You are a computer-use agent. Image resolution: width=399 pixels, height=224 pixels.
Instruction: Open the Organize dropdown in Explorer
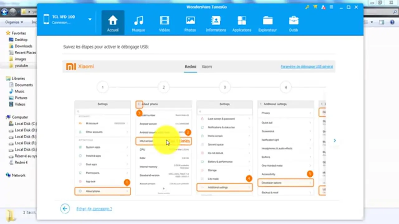(14, 22)
